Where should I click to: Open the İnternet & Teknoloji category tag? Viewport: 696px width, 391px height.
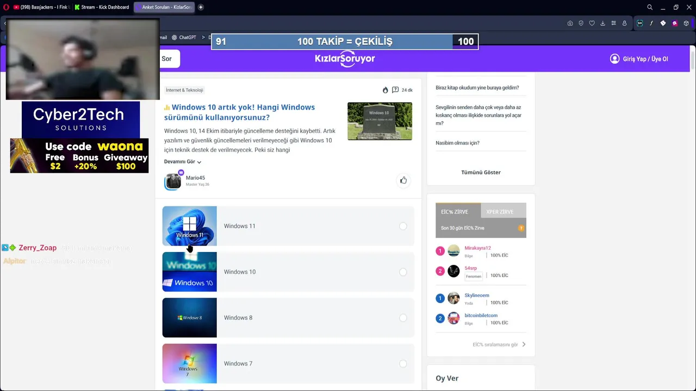(184, 90)
